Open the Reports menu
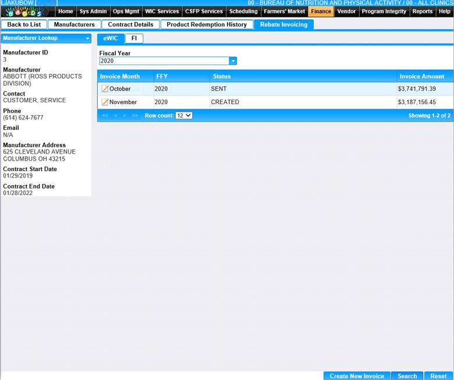Image resolution: width=454 pixels, height=380 pixels. click(x=423, y=12)
